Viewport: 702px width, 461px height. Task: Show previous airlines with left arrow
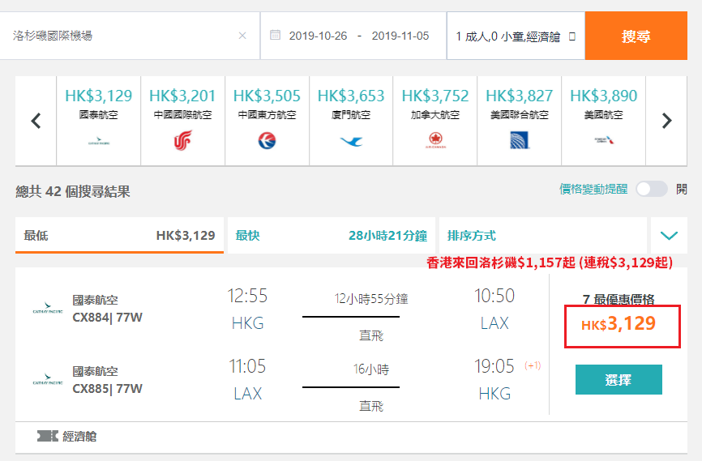pos(36,121)
